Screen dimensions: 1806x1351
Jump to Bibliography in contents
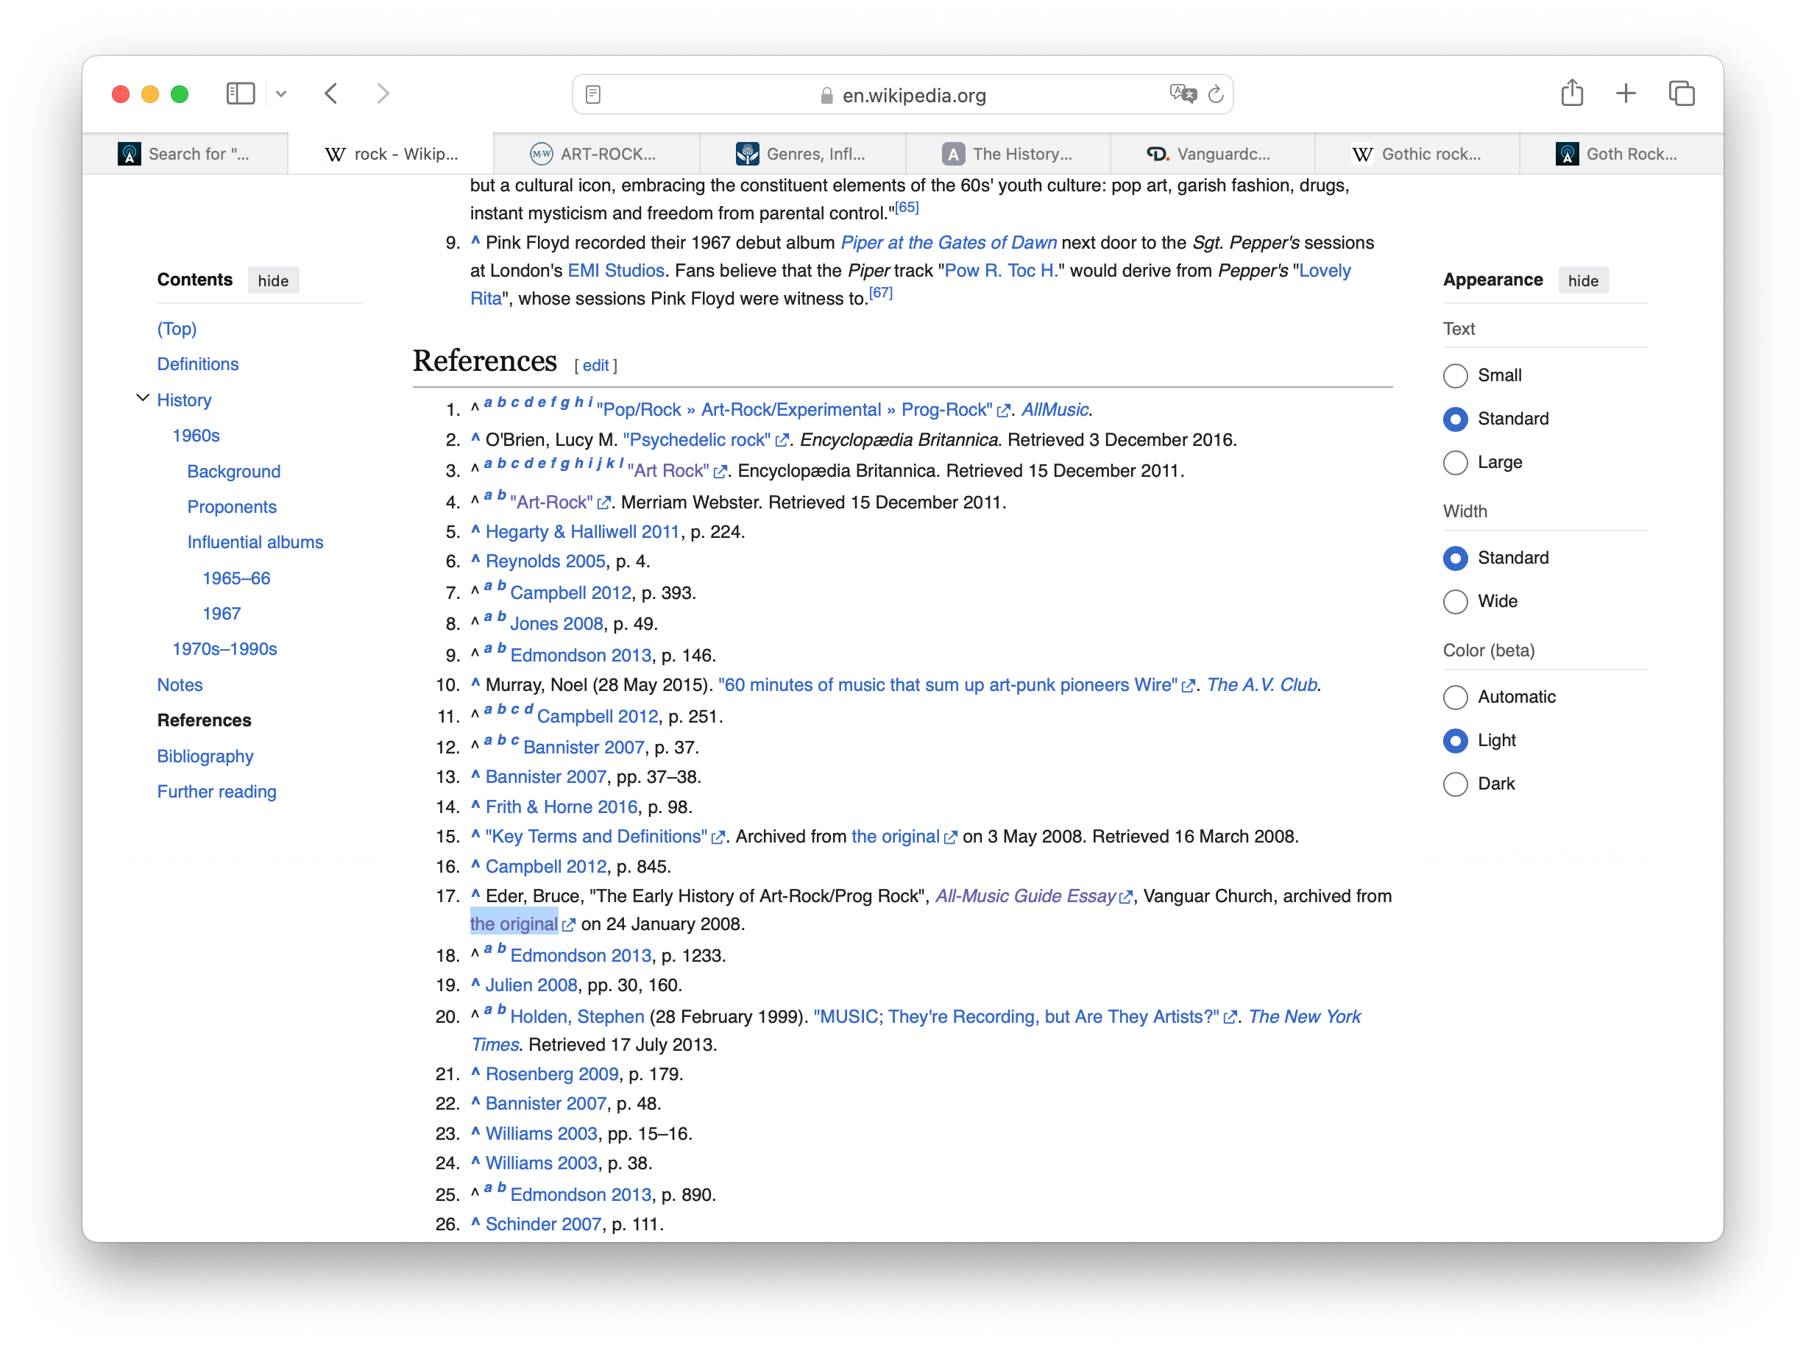pyautogui.click(x=205, y=756)
